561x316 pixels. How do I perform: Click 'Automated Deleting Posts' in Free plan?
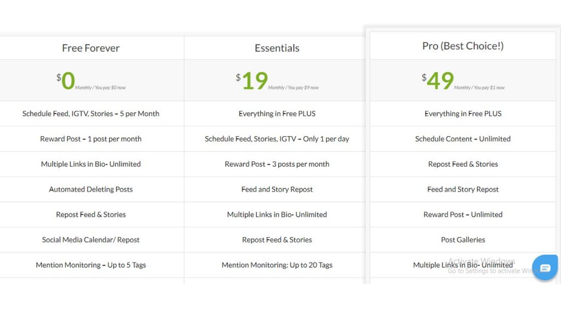coord(90,189)
